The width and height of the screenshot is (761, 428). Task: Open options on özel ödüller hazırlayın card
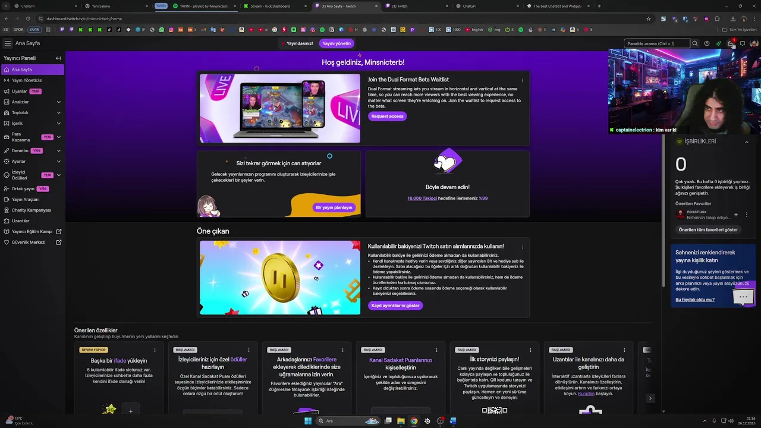[x=249, y=350]
